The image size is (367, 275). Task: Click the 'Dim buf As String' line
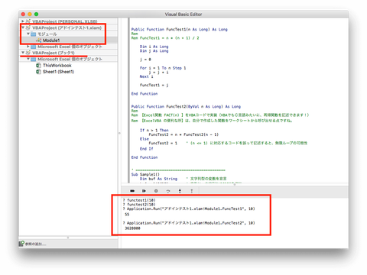(x=158, y=179)
